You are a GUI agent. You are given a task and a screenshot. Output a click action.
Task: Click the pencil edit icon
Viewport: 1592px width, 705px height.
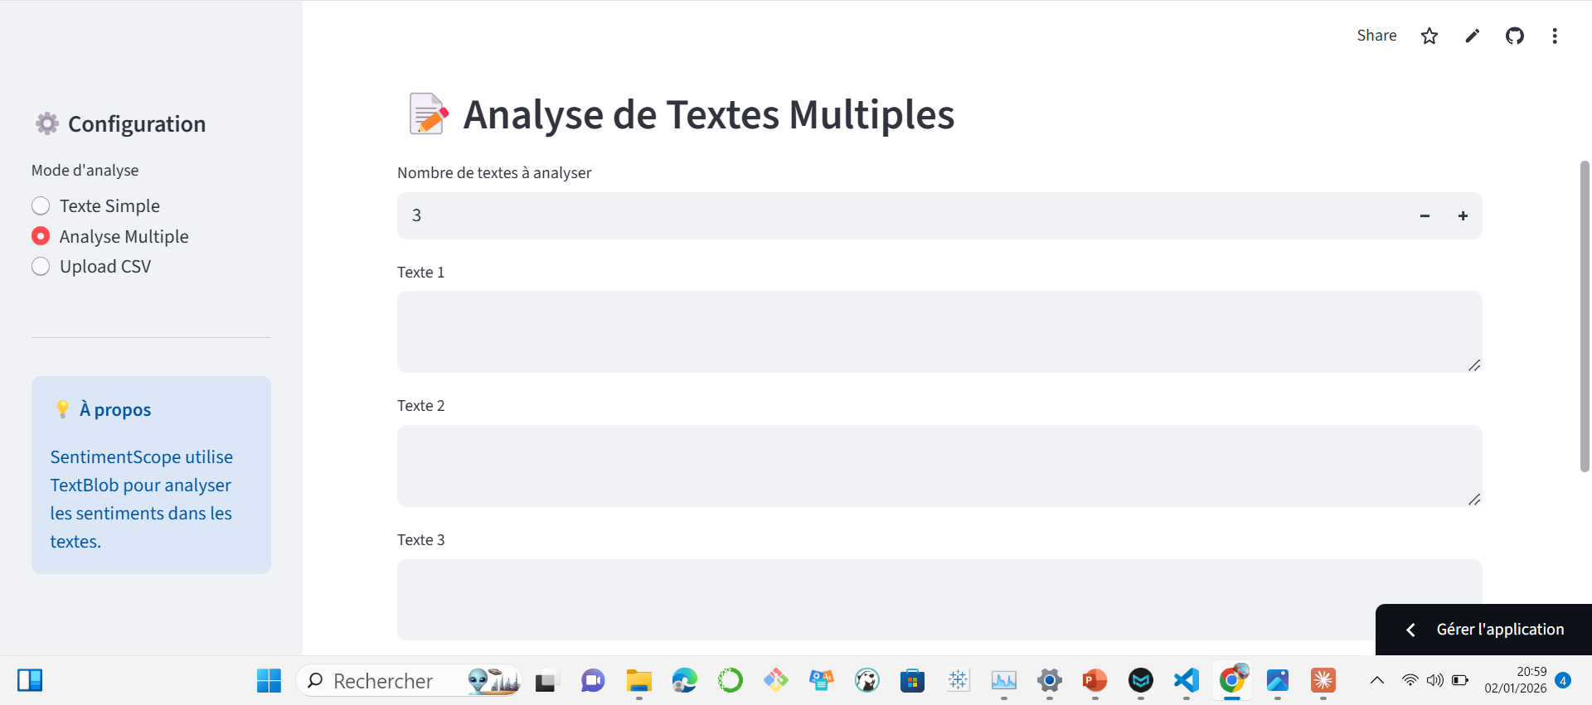click(1472, 36)
